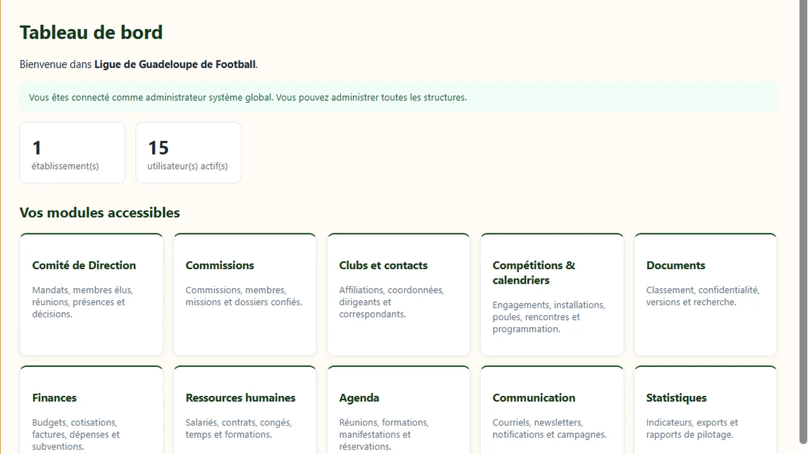The image size is (808, 454).
Task: Click the administrateur système global notice
Action: point(398,97)
